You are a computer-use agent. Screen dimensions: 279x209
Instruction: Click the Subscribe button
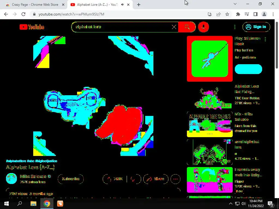[71, 179]
